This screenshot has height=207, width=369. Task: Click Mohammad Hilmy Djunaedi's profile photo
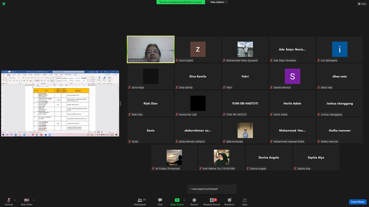point(245,49)
